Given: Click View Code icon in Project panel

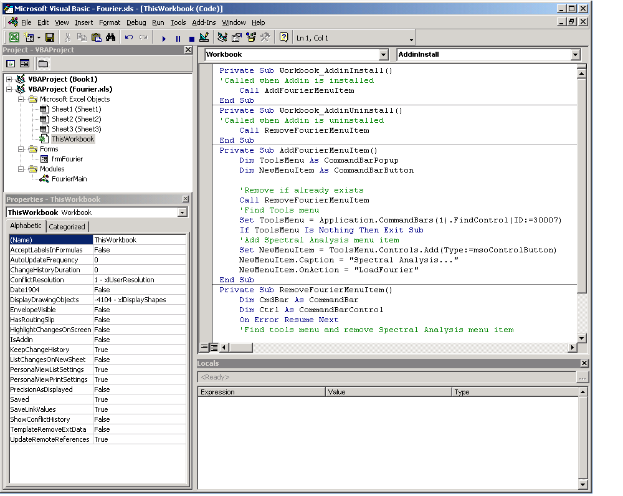Looking at the screenshot, I should click(x=11, y=64).
